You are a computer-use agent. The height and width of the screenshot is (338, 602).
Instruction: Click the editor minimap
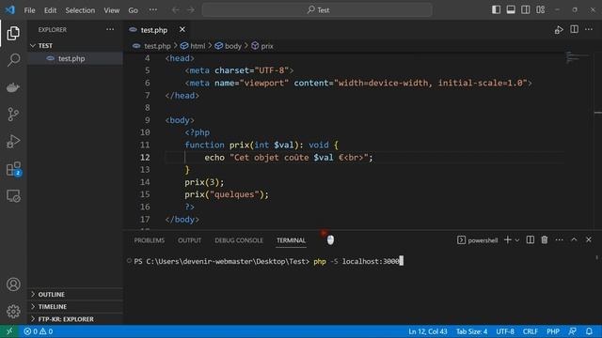(578, 57)
